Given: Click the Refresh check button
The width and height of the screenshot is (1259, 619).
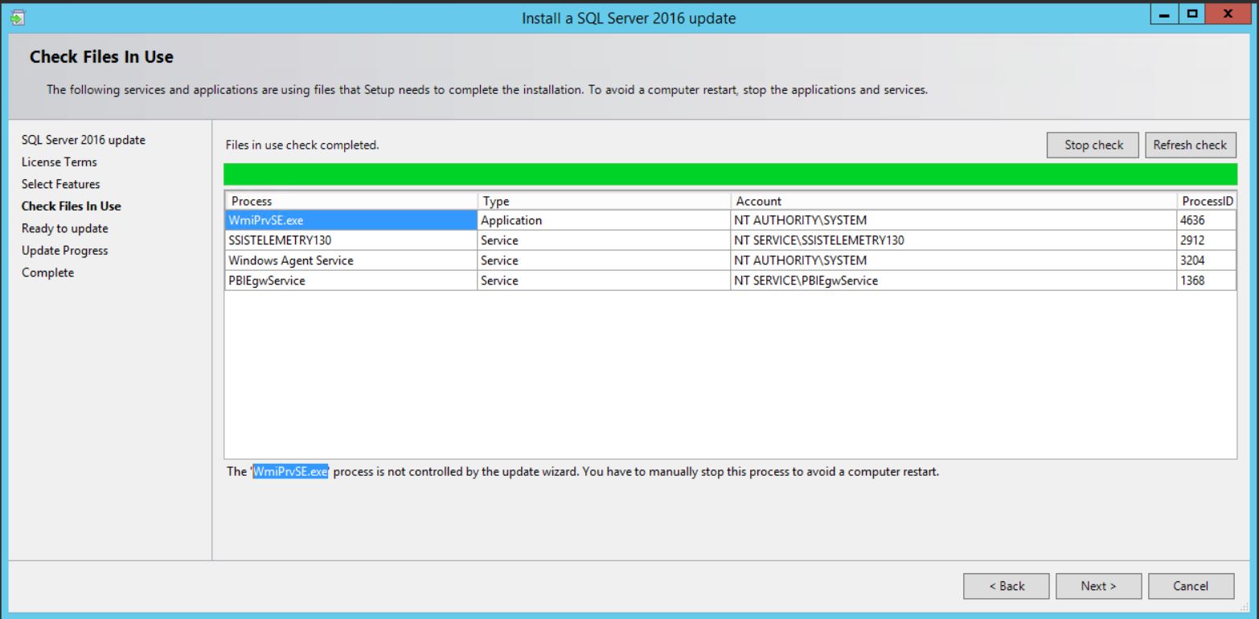Looking at the screenshot, I should pyautogui.click(x=1190, y=145).
